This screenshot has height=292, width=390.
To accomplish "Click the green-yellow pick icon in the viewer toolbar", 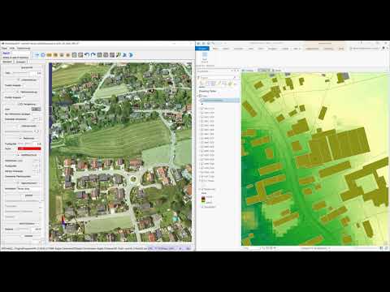I will (119, 55).
